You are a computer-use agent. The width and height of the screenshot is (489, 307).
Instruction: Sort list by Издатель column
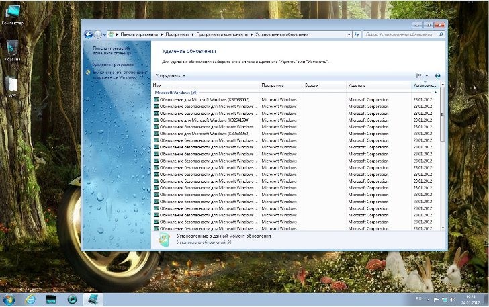pos(379,85)
